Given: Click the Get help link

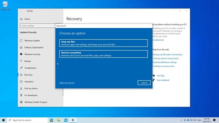Looking at the screenshot, I should [x=160, y=76].
